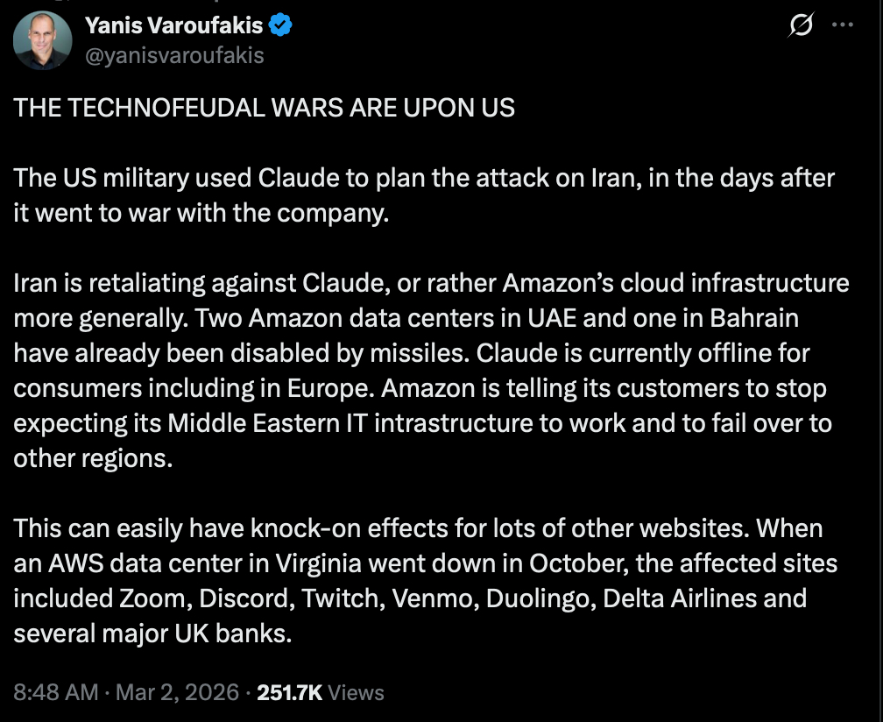The image size is (883, 722).
Task: Click the Yanis Varoufakis display name
Action: (x=173, y=26)
